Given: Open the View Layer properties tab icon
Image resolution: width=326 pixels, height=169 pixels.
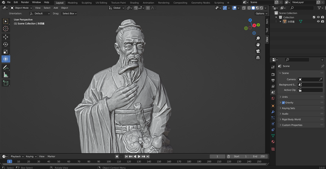Looking at the screenshot, I should click(273, 86).
